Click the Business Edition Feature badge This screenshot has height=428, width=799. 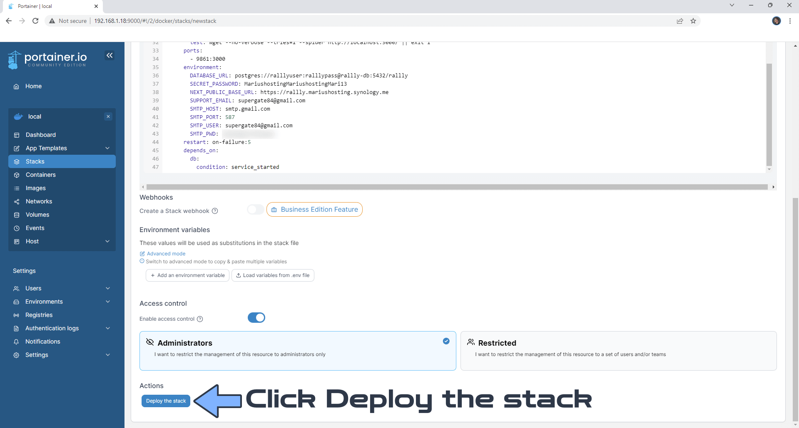(x=314, y=210)
